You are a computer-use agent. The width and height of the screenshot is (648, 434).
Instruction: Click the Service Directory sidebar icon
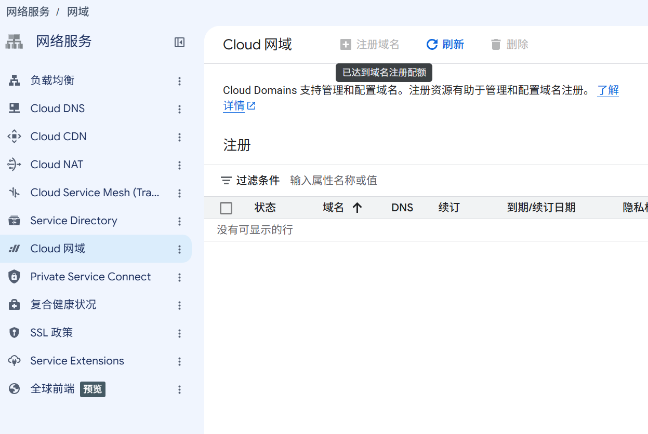[14, 221]
